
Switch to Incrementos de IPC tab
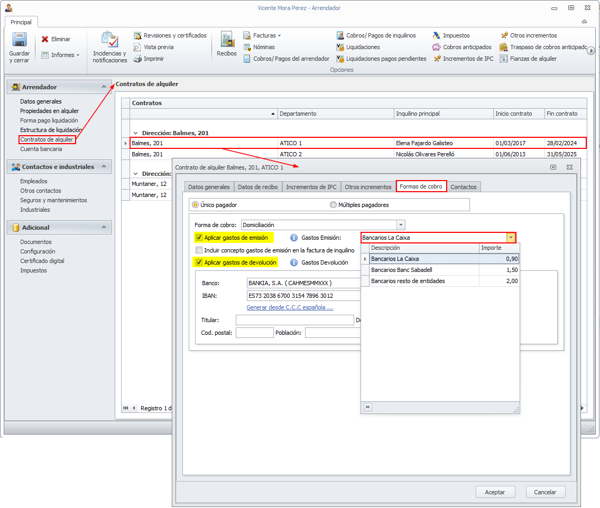tap(311, 187)
